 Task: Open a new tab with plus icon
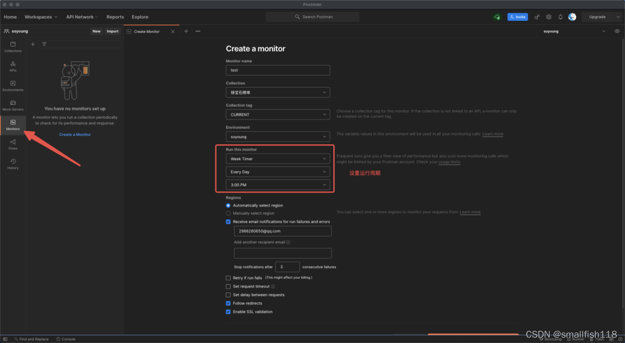186,31
